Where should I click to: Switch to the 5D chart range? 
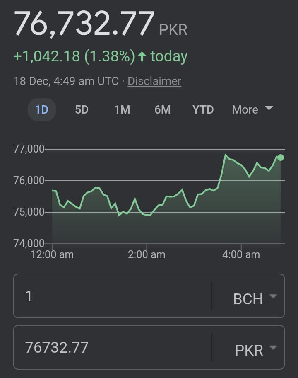(x=82, y=110)
